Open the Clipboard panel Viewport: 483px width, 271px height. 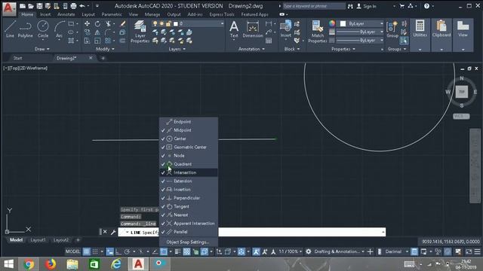[x=441, y=35]
